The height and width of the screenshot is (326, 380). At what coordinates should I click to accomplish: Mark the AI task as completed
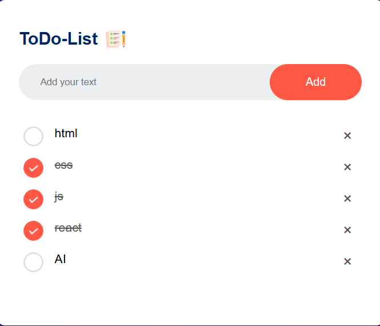point(34,262)
